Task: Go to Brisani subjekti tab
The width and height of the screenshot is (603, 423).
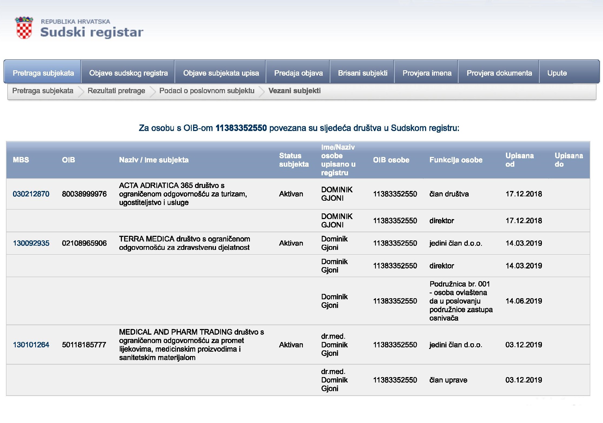Action: click(362, 73)
